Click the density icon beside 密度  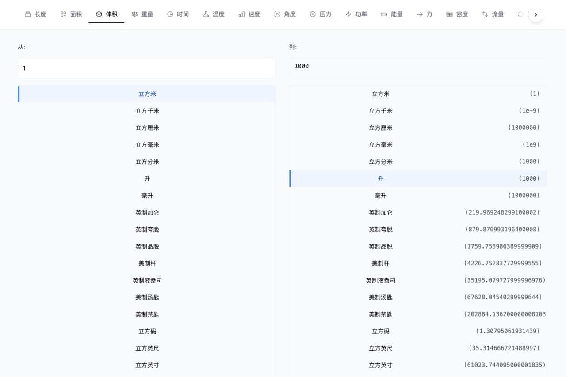click(449, 15)
